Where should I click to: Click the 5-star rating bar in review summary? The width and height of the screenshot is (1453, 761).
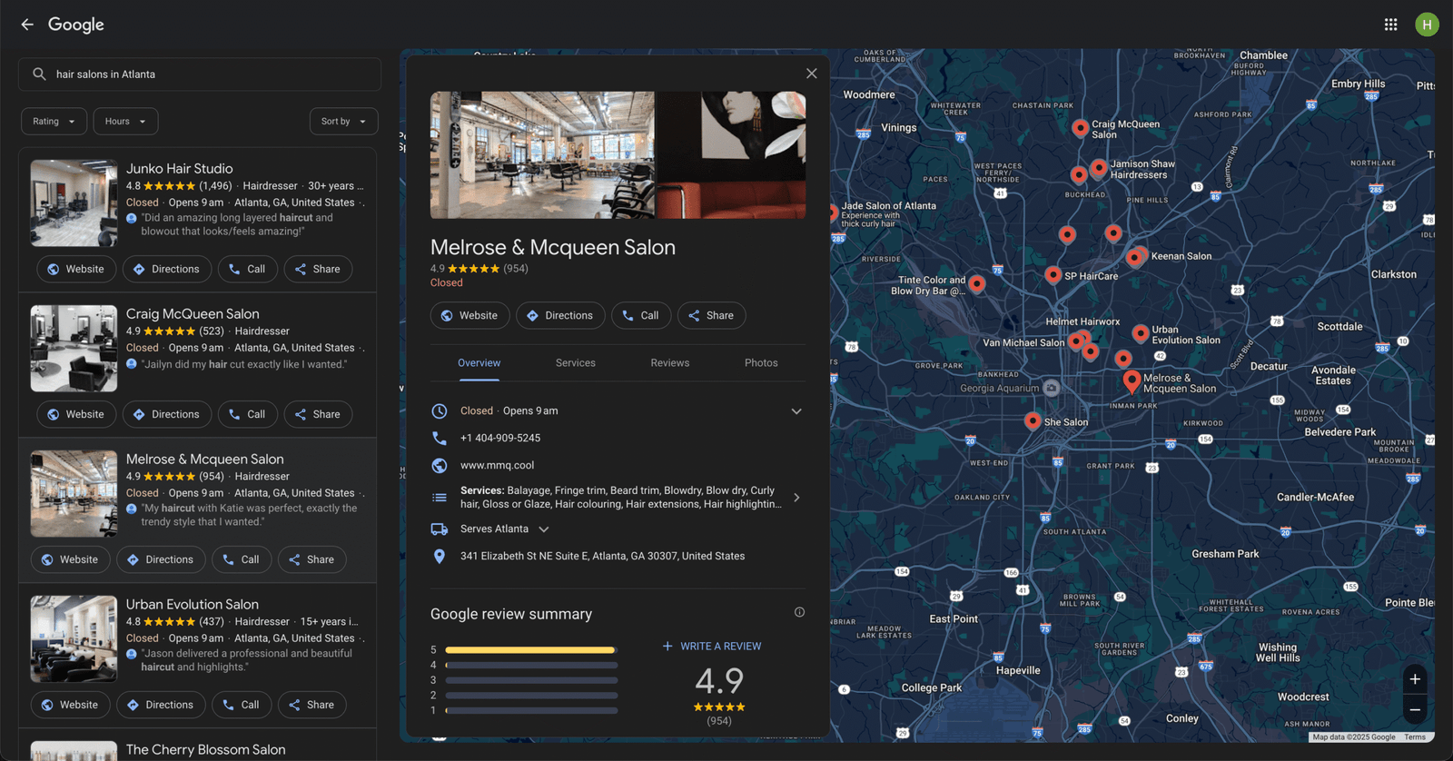click(531, 650)
